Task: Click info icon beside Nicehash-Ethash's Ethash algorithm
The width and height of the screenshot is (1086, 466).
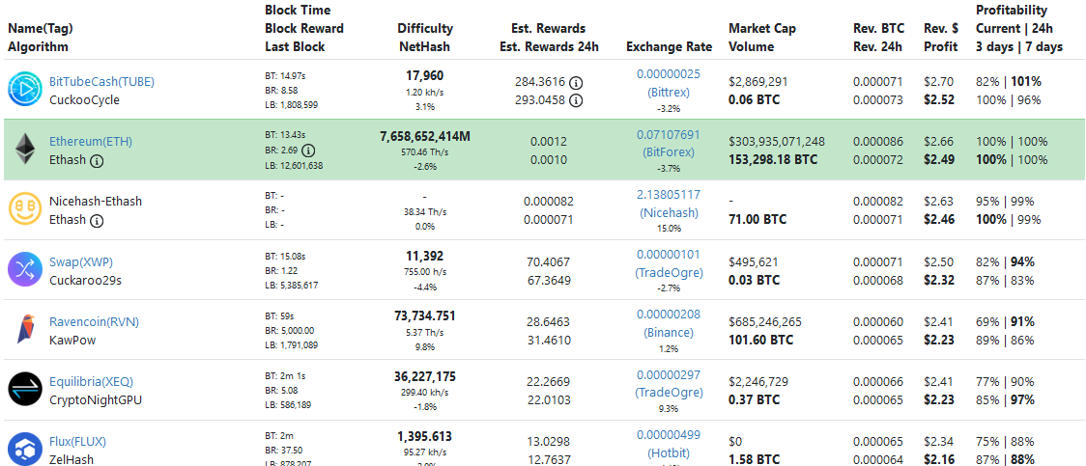Action: (x=97, y=220)
